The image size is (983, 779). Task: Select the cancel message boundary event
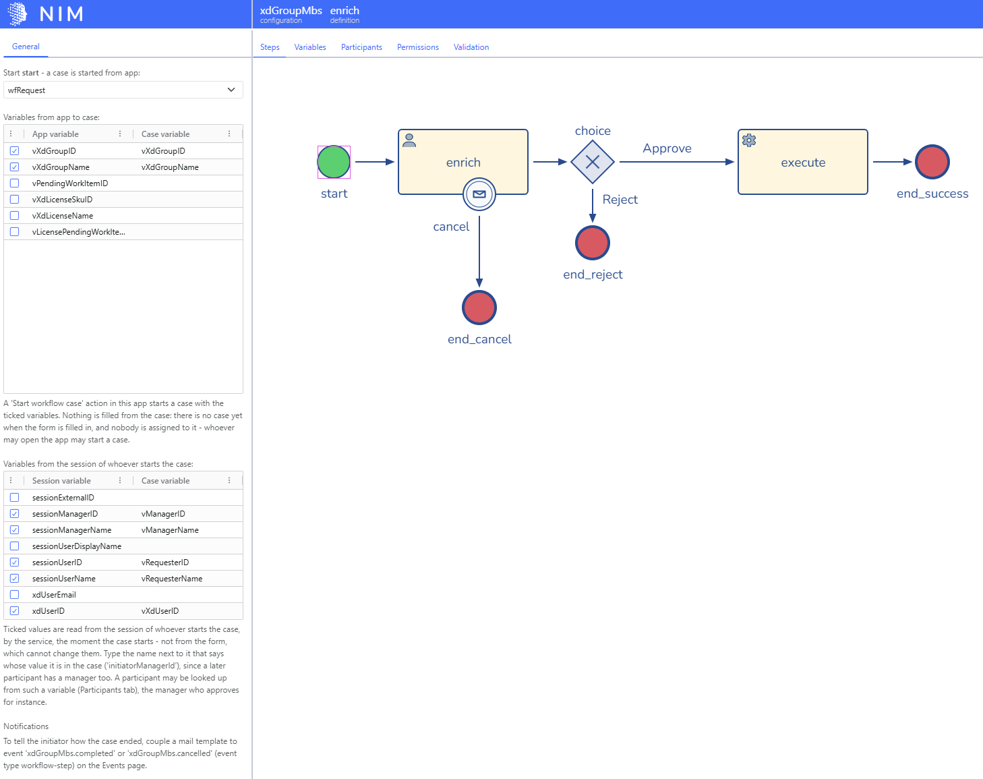pos(479,194)
